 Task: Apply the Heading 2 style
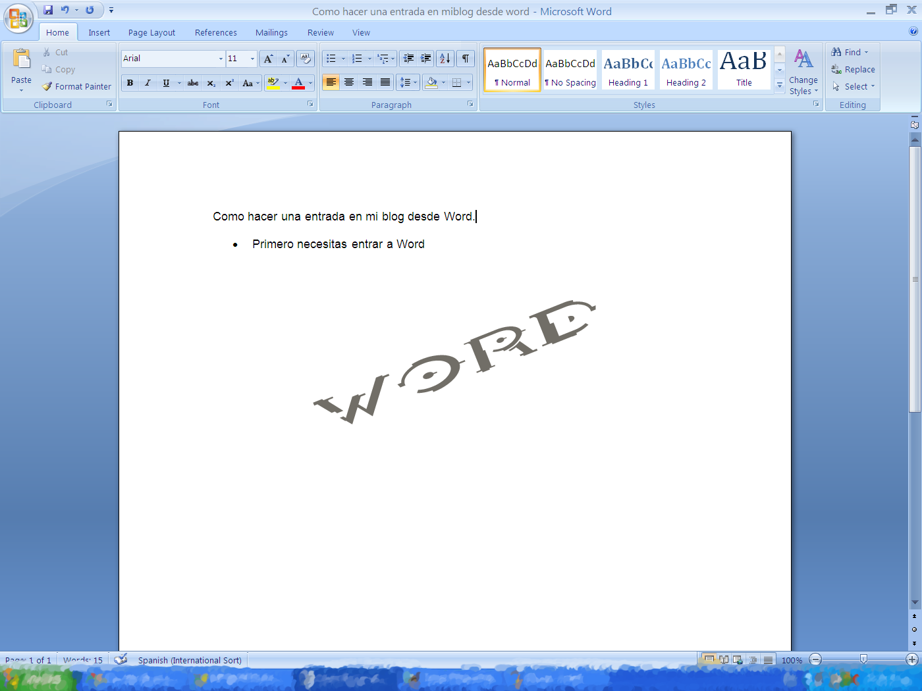(686, 69)
